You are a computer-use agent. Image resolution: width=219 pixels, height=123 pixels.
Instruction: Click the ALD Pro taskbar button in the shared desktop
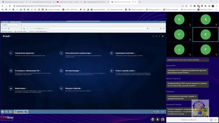click(x=21, y=112)
